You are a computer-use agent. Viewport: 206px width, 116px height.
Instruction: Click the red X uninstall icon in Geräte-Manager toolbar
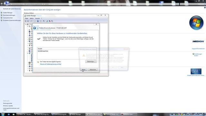pyautogui.click(x=50, y=21)
